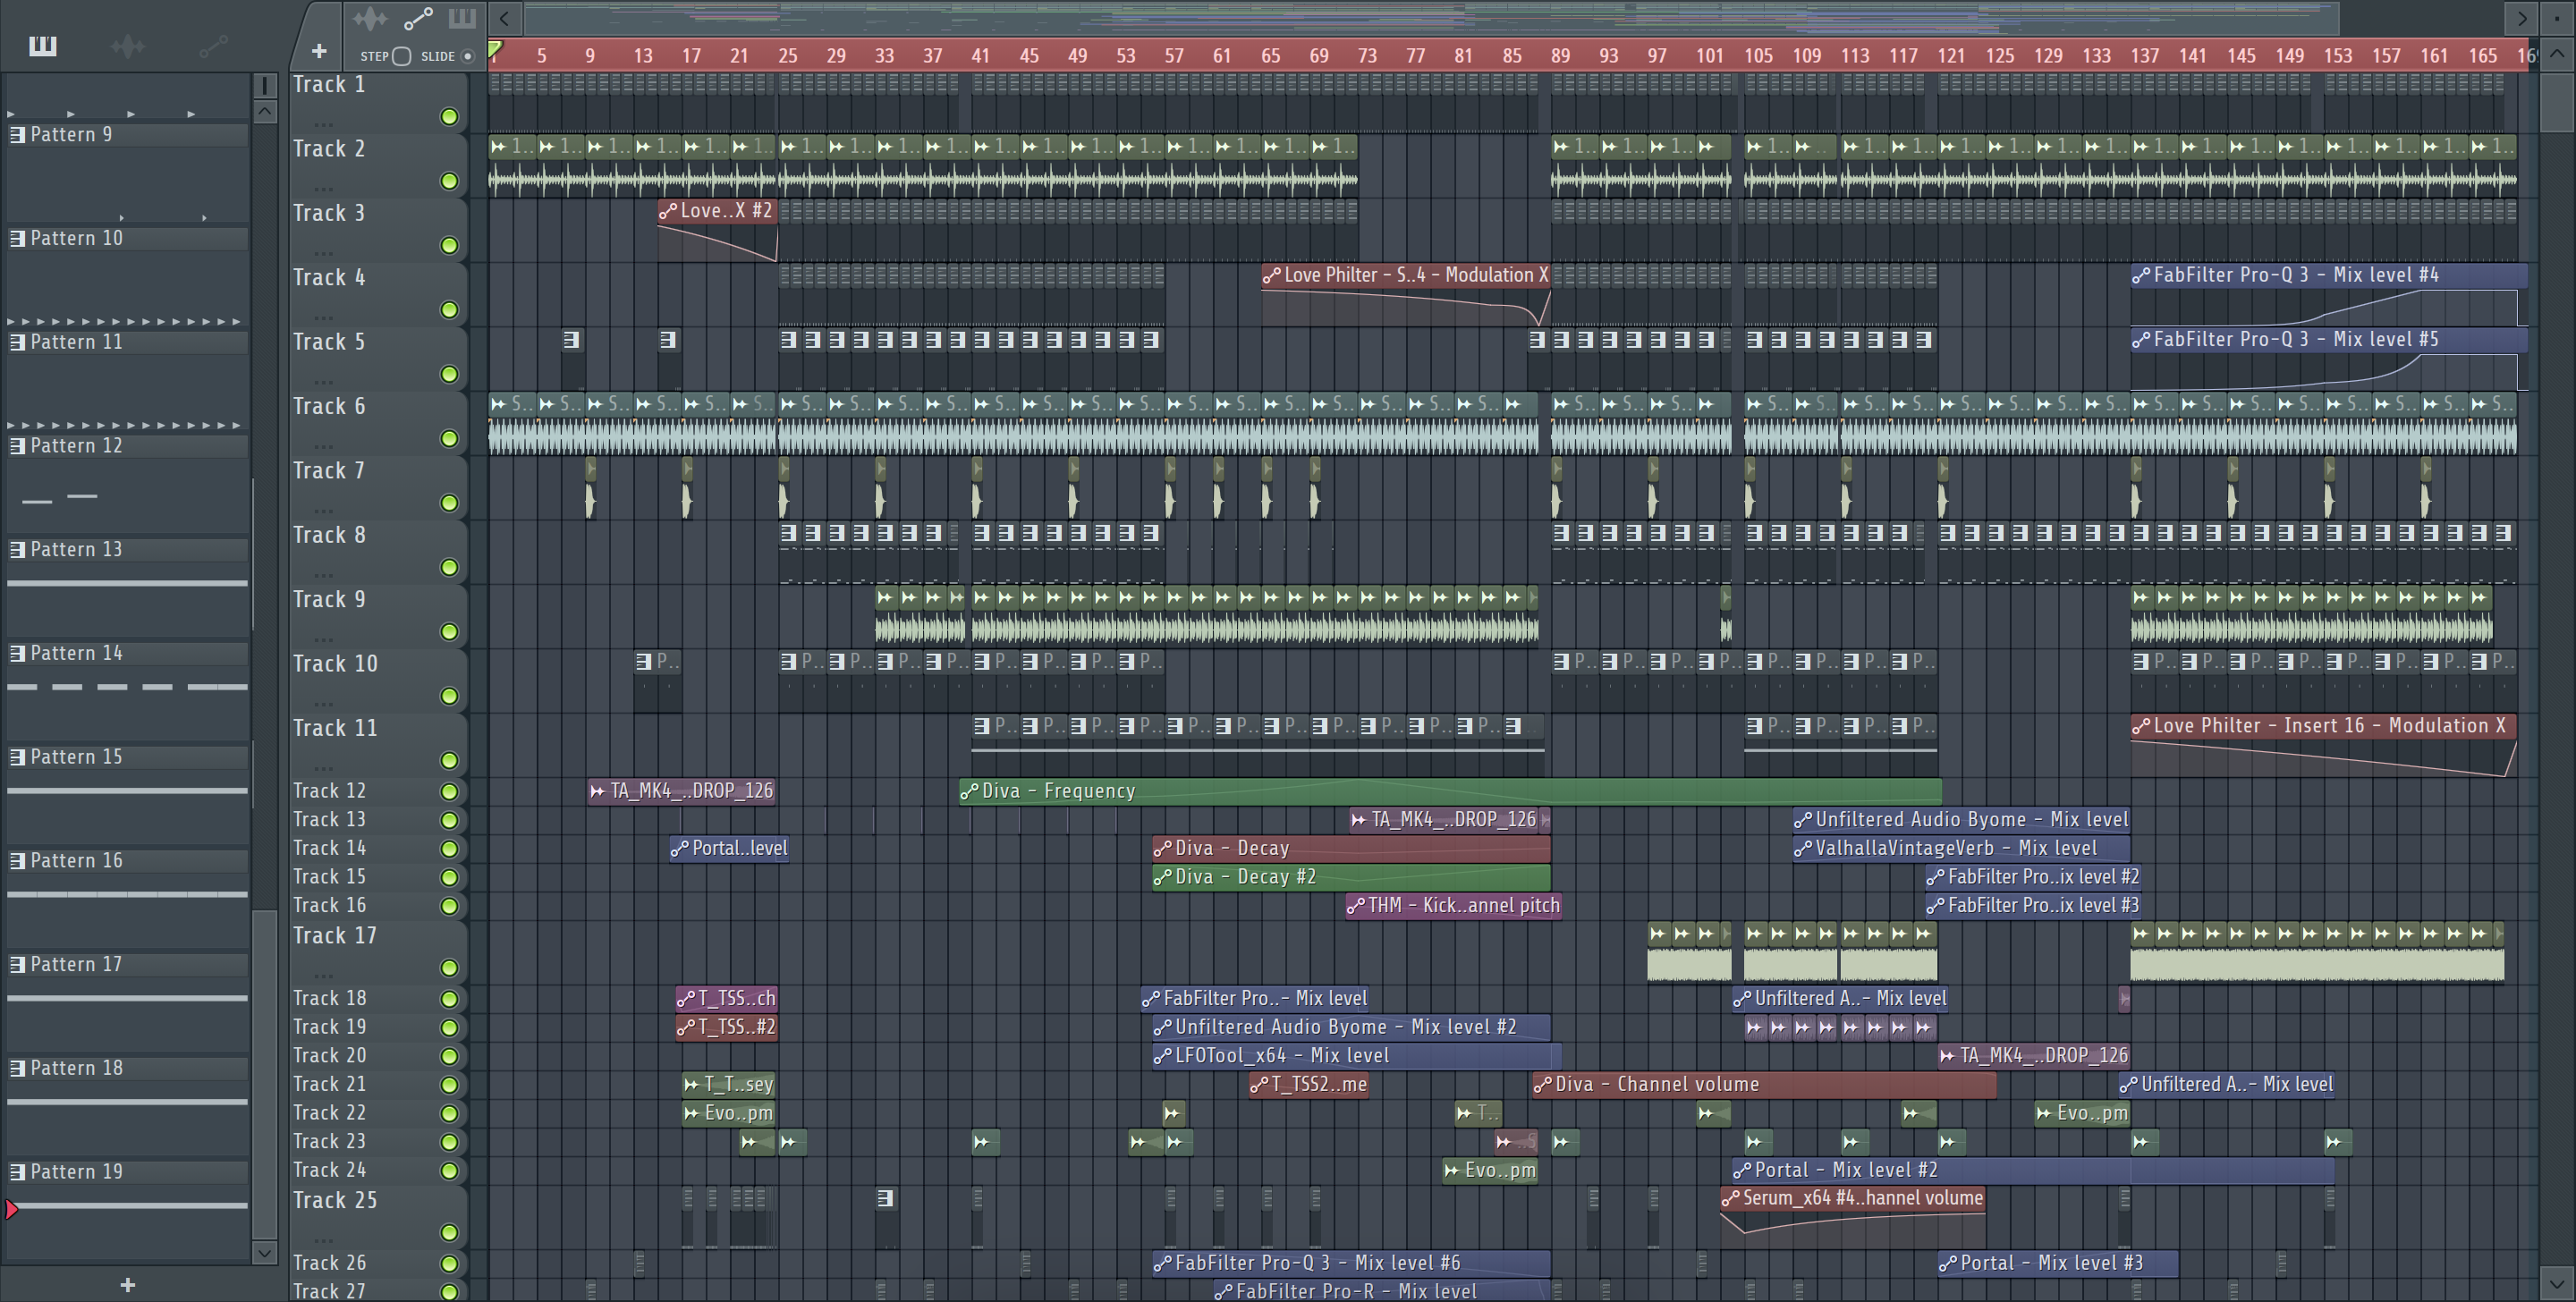Select the Diva - Frequency automation clip
This screenshot has height=1302, width=2576.
[x=1450, y=791]
